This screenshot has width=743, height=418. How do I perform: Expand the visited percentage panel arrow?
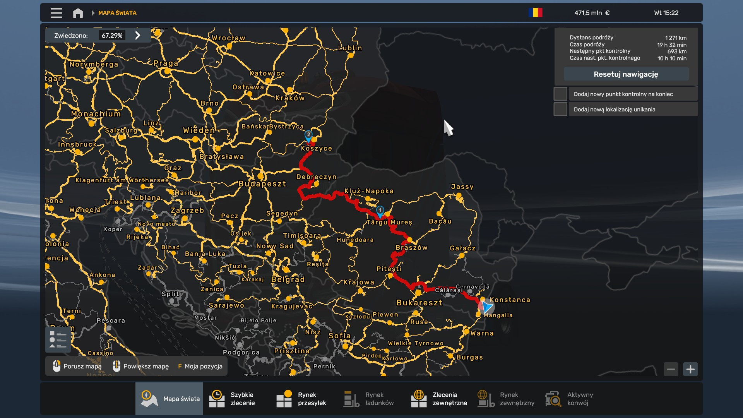tap(138, 36)
